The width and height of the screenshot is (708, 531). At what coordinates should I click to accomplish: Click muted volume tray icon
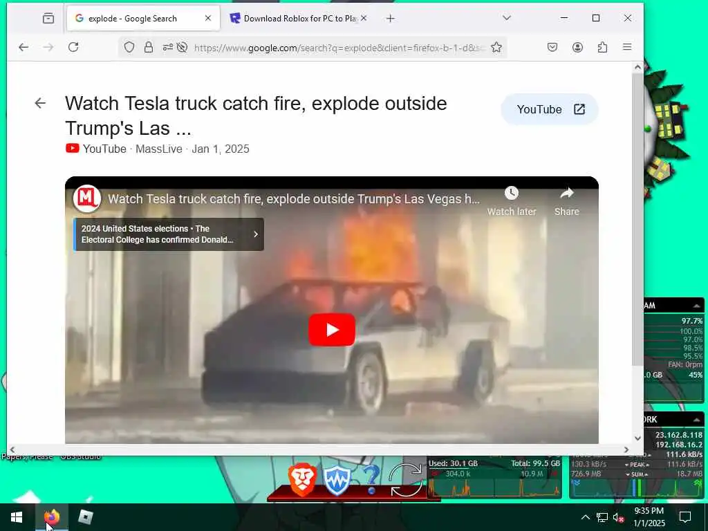point(618,517)
